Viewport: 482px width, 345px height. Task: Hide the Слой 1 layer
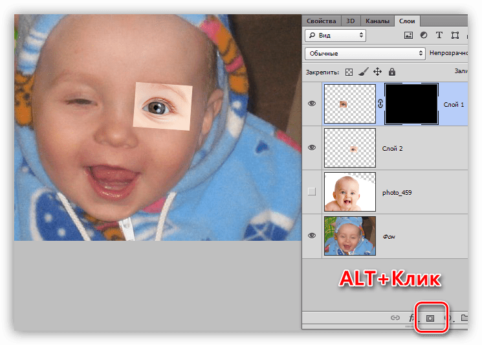pos(312,104)
